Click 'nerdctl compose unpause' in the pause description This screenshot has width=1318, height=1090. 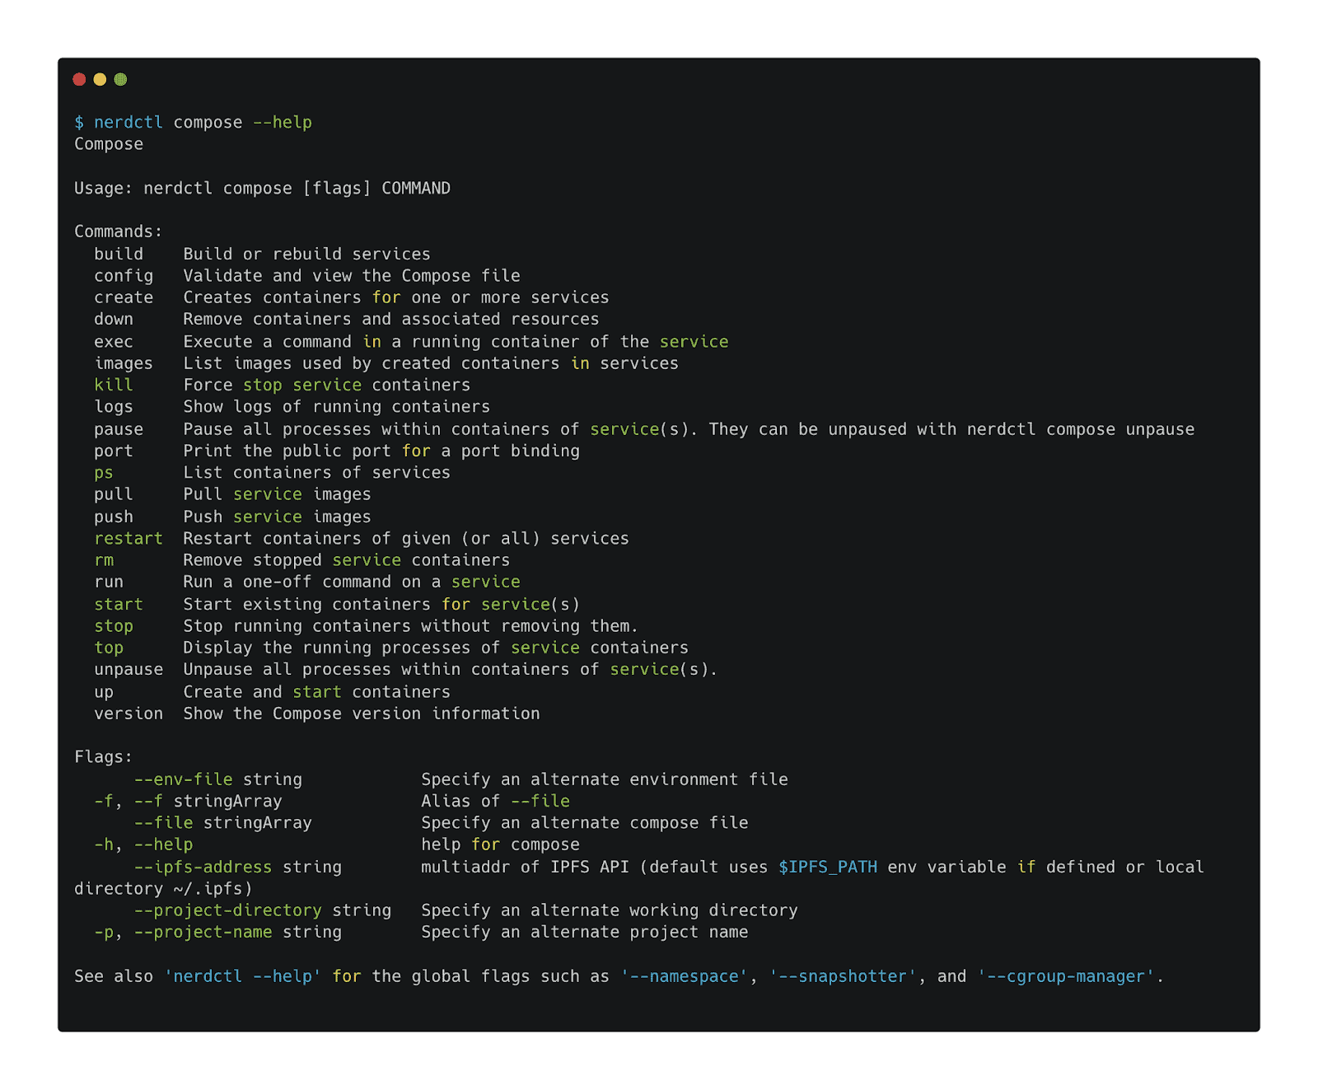(x=1081, y=429)
